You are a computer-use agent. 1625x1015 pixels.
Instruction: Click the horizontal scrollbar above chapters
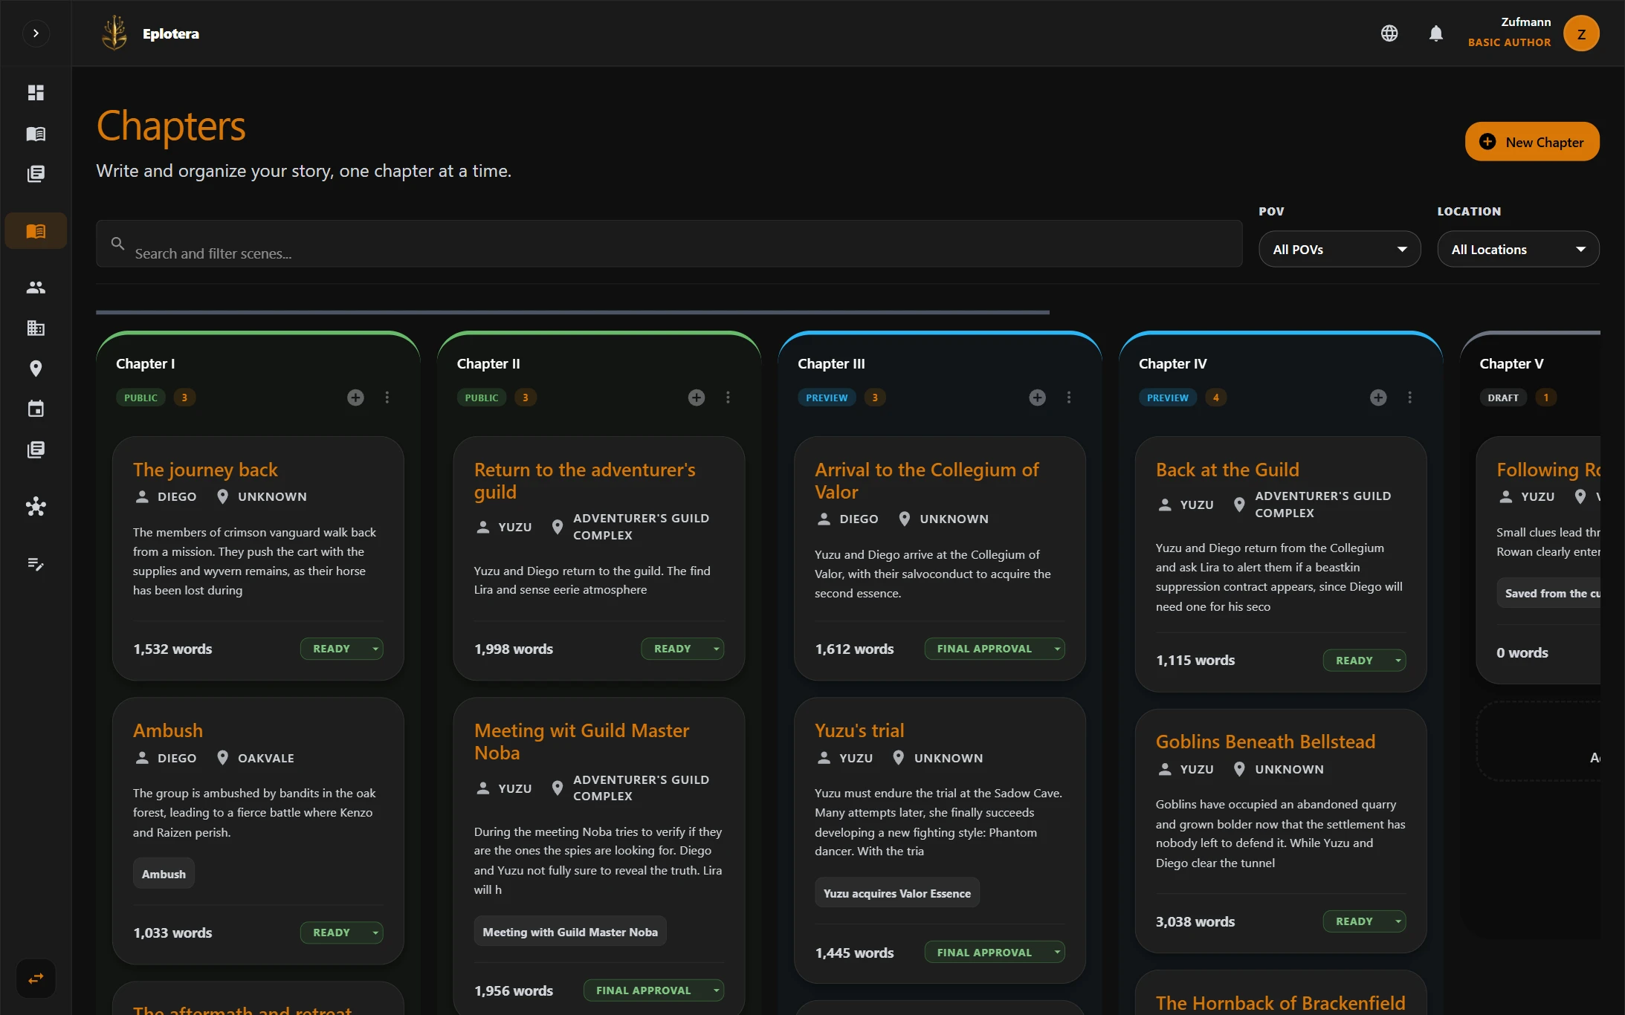click(x=572, y=312)
